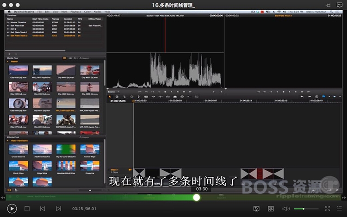Screen dimensions: 347x217
Task: Play reverse in the source viewer transport
Action: point(159,92)
